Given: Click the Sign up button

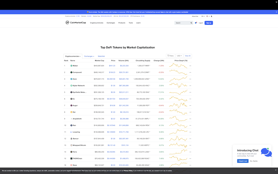Looking at the screenshot, I should click(209, 23).
